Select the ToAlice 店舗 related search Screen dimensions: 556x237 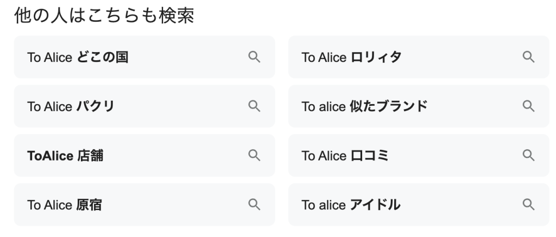[x=65, y=156]
